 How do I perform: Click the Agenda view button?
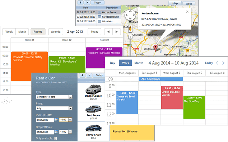click(56, 32)
